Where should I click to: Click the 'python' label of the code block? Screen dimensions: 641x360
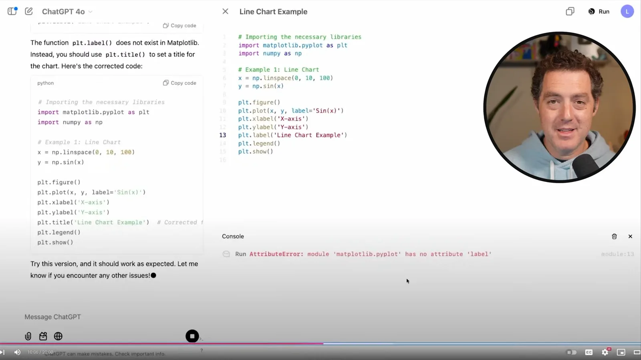(x=45, y=83)
